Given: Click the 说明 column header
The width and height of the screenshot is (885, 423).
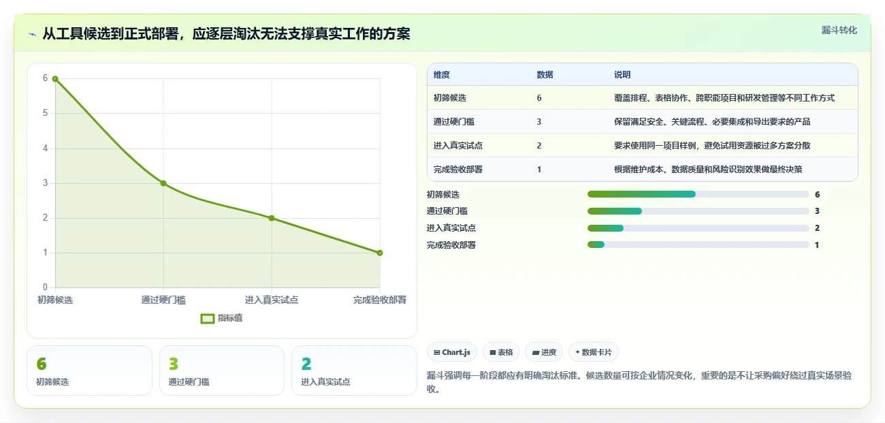Looking at the screenshot, I should 622,75.
